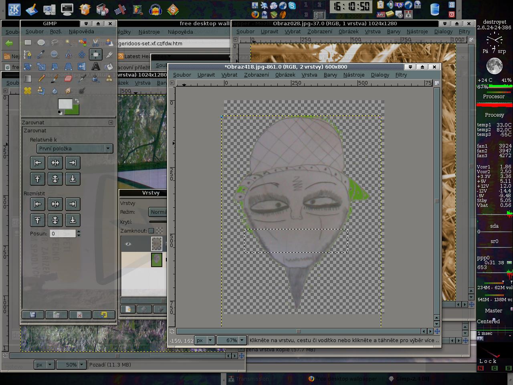Select the Ink tool
Viewport: 513px width, 385px height.
(96, 79)
